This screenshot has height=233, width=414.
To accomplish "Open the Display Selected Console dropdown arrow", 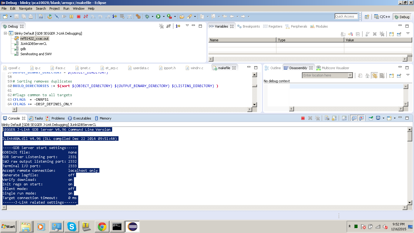I will [x=383, y=118].
